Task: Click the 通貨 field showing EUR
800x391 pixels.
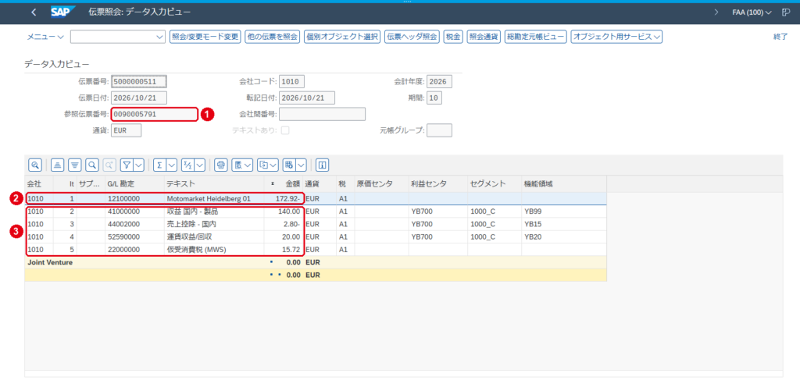Action: (x=126, y=130)
